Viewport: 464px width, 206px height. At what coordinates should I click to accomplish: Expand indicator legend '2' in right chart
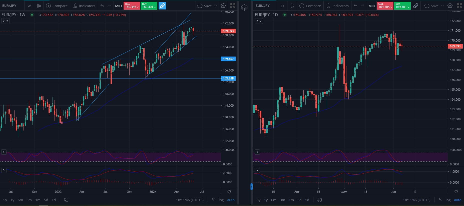259,21
